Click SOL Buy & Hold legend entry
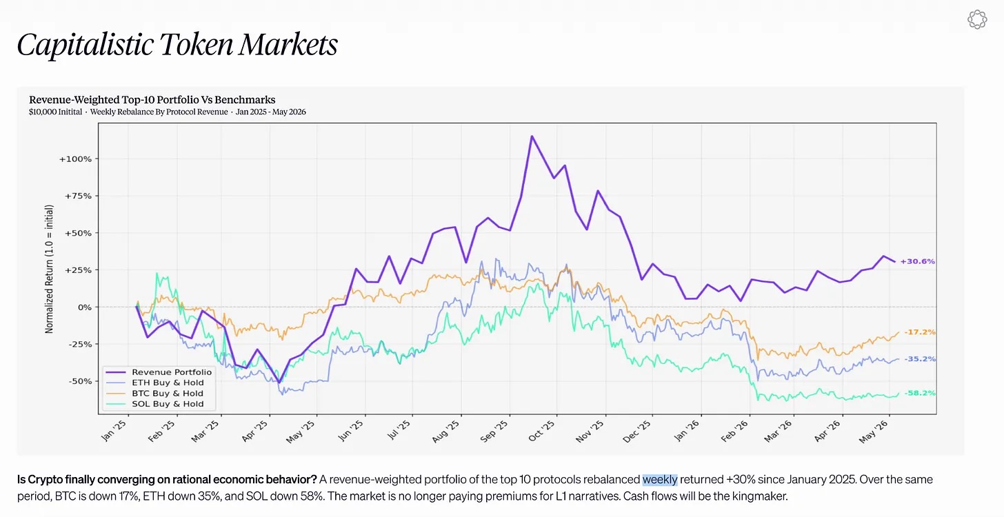 click(x=168, y=404)
